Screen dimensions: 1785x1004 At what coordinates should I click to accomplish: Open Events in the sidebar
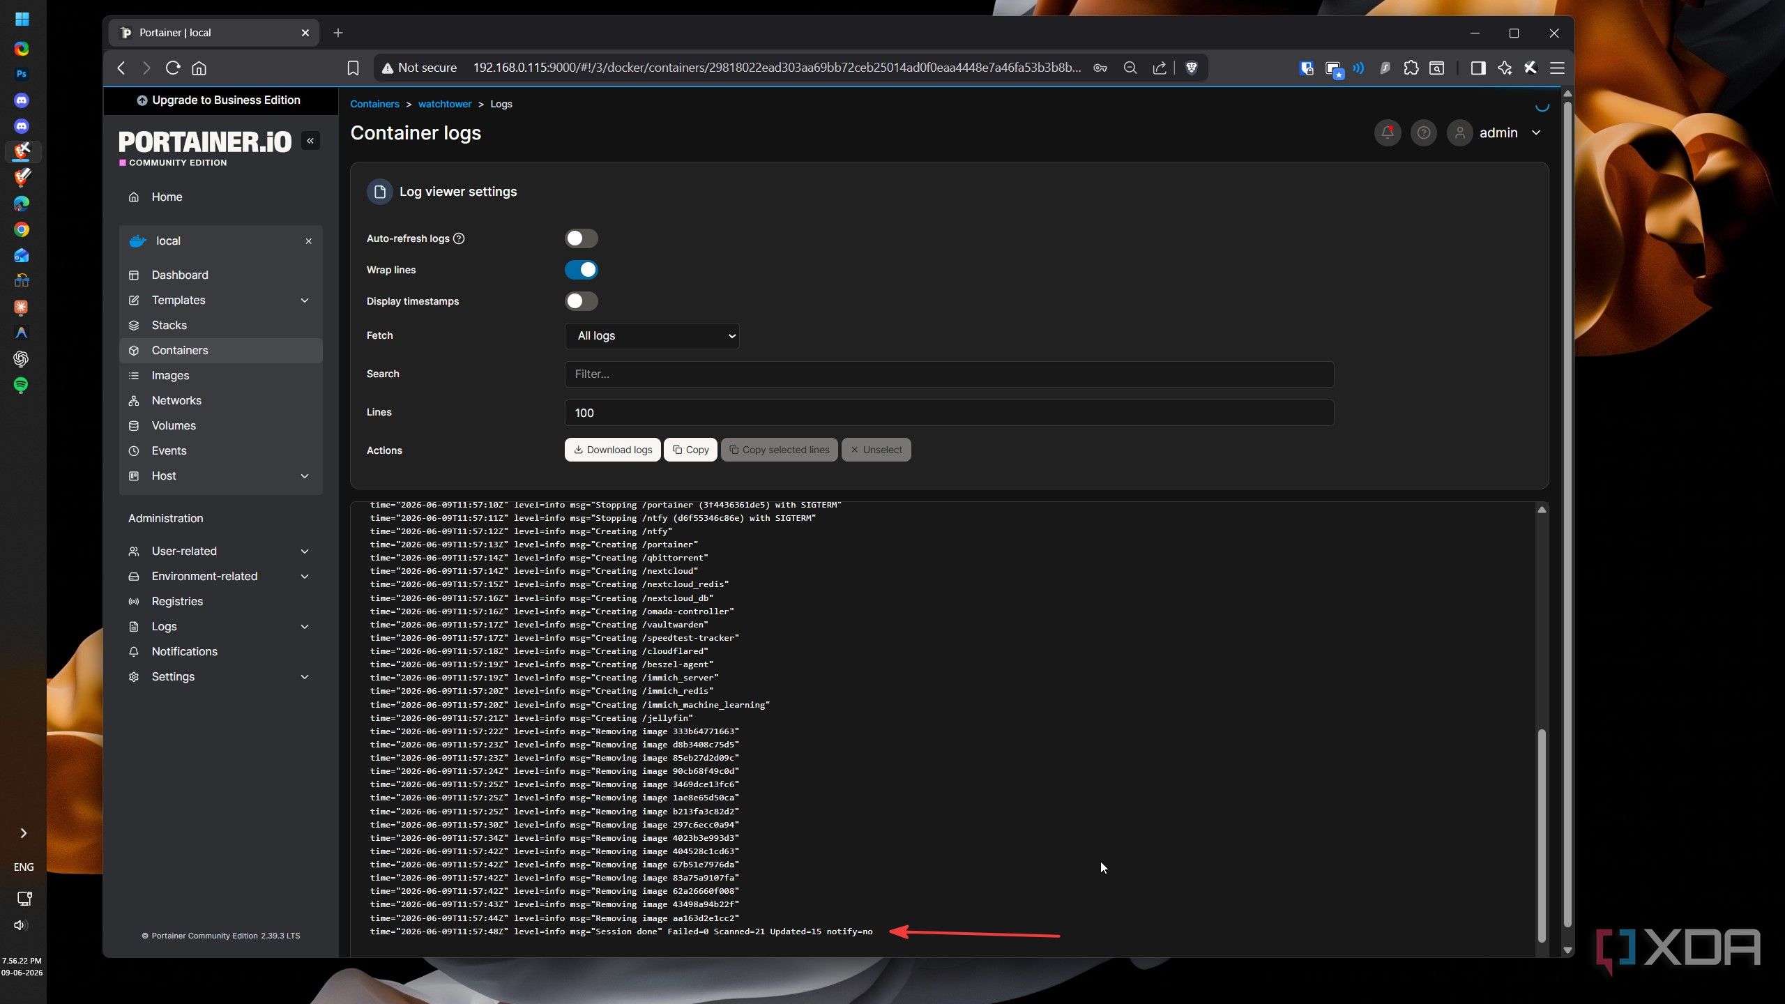click(220, 451)
